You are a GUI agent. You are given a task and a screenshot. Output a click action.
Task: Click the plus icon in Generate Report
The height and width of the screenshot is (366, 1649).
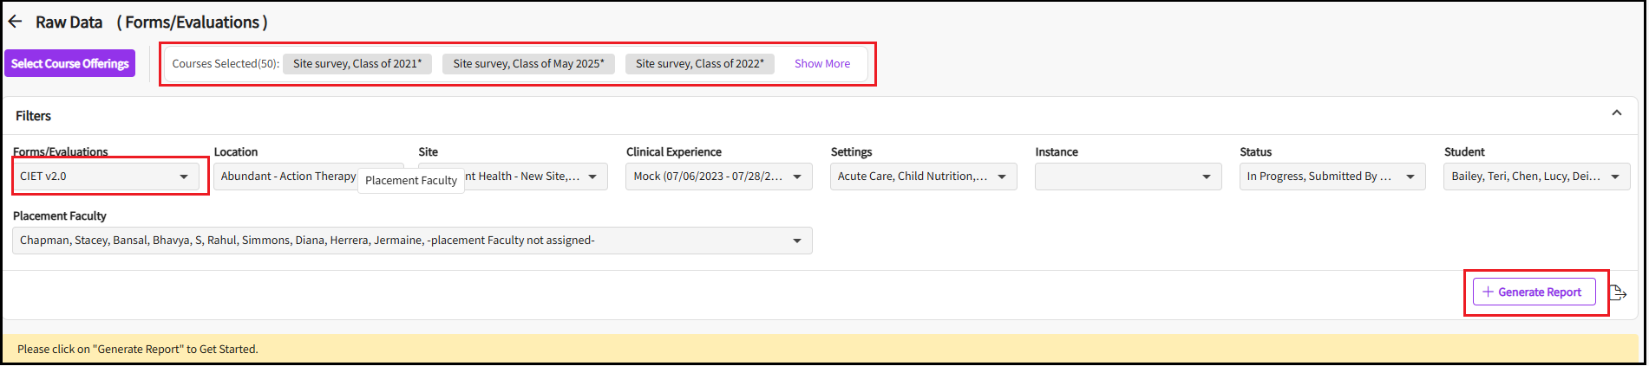[1488, 292]
